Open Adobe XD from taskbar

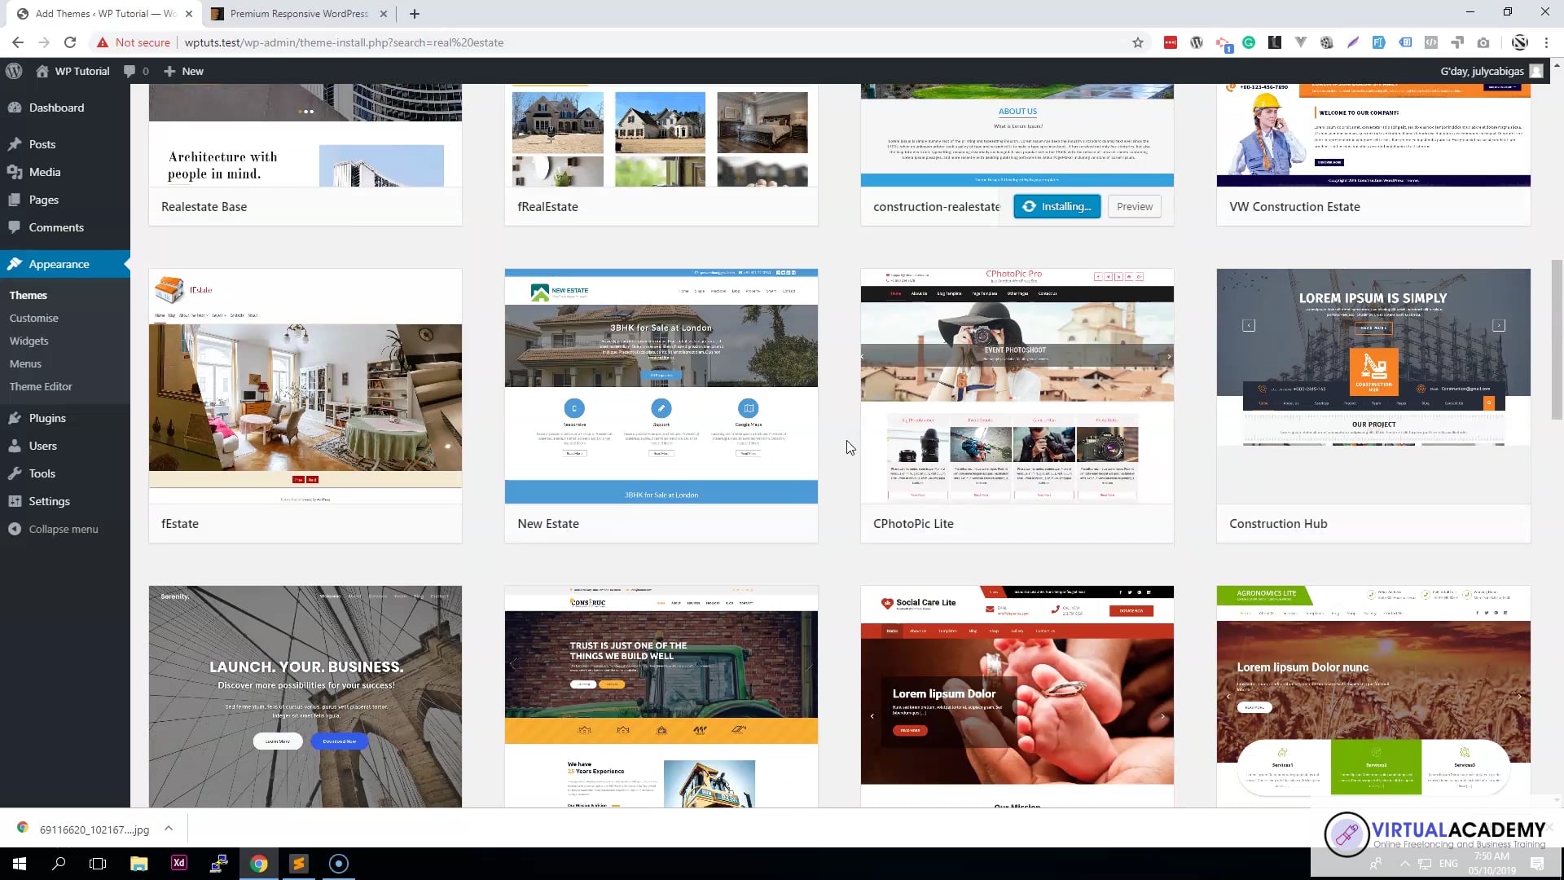[178, 864]
